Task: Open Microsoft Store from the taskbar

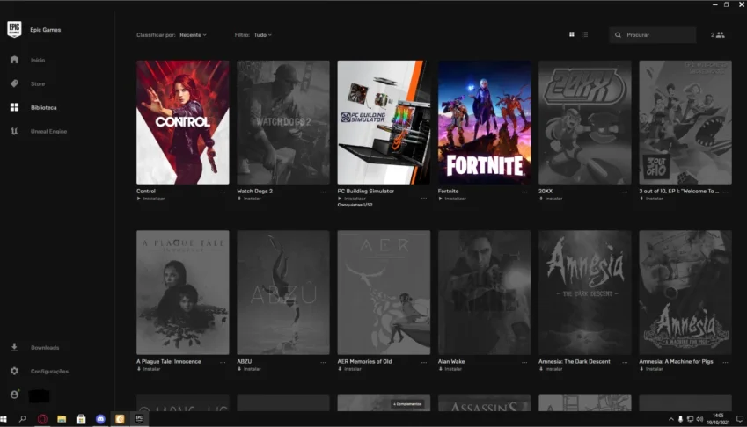Action: coord(81,419)
